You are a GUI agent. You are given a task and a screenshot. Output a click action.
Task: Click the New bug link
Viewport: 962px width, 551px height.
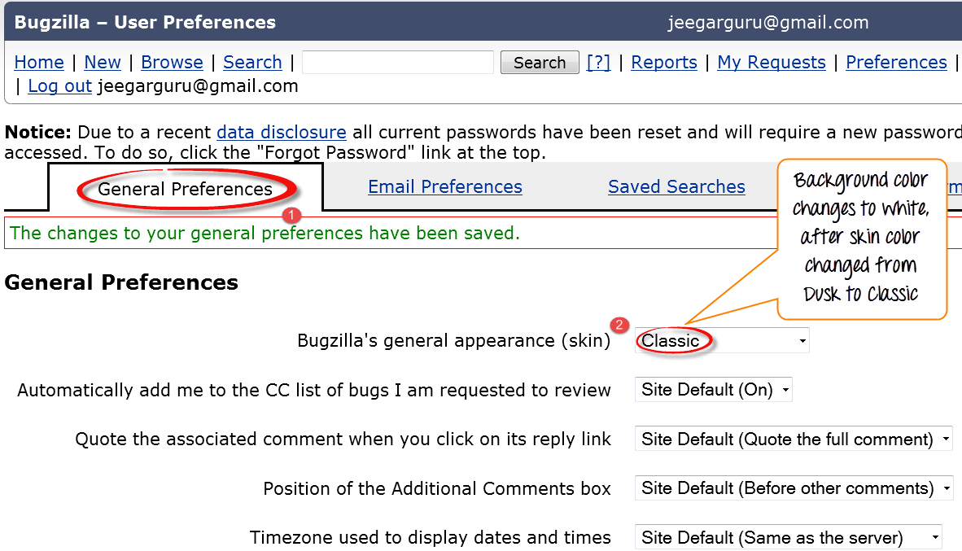pos(103,63)
